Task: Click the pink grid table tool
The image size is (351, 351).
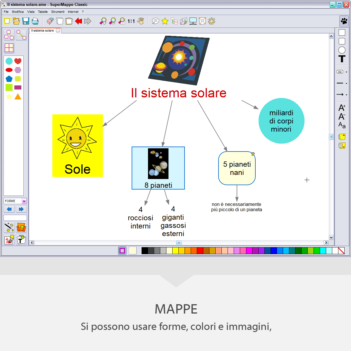Action: click(x=9, y=48)
